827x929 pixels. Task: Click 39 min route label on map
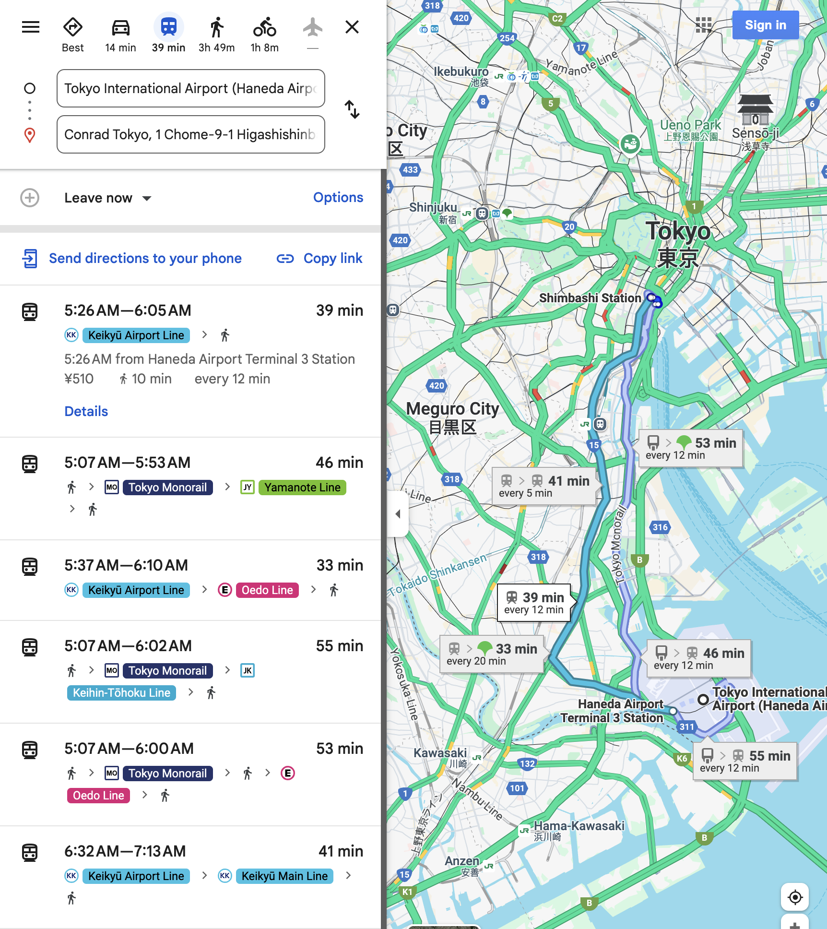(x=534, y=603)
